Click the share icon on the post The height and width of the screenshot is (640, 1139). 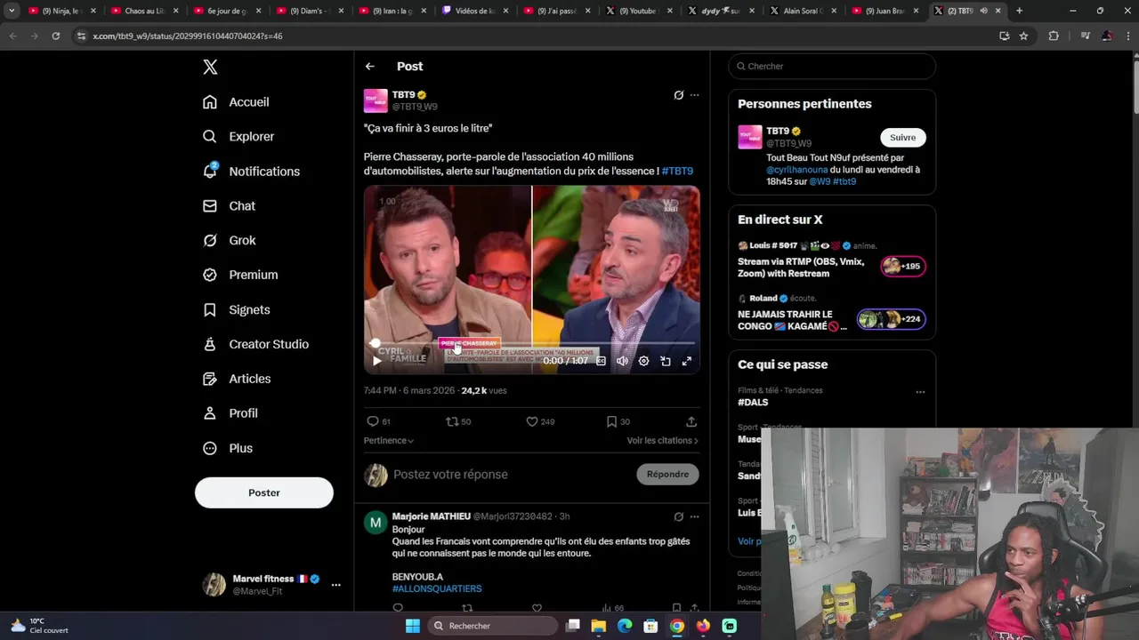(x=691, y=421)
